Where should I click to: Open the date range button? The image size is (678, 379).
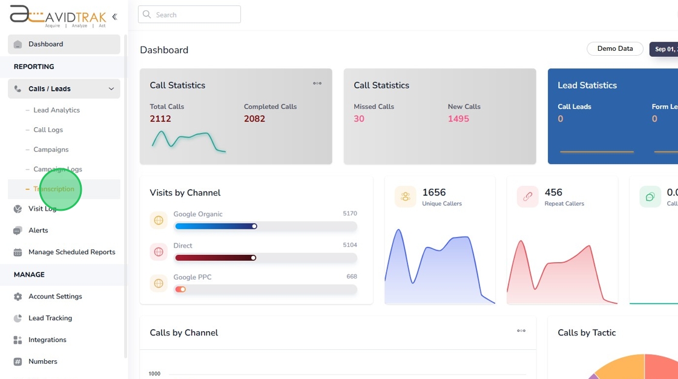point(664,49)
